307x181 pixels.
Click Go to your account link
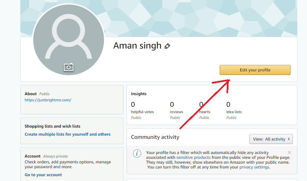(x=43, y=175)
